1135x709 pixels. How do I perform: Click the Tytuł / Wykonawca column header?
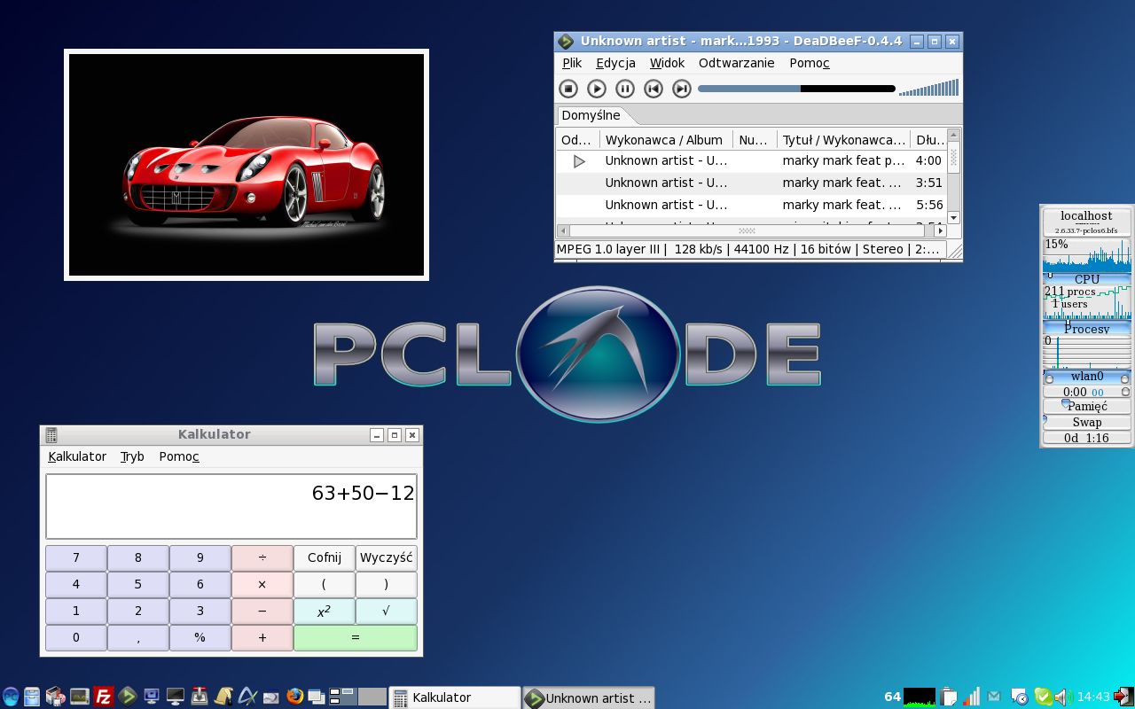click(843, 140)
